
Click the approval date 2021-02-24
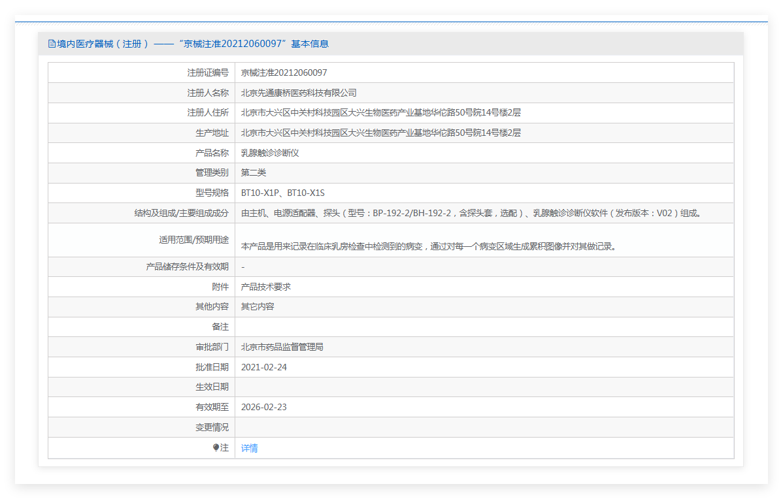[263, 367]
